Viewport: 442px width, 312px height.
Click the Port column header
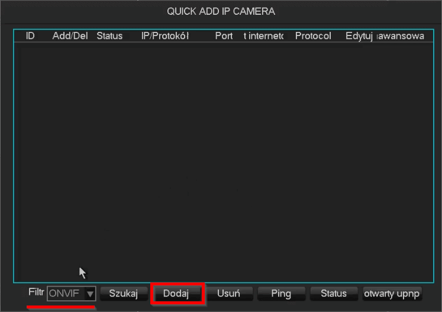(224, 36)
